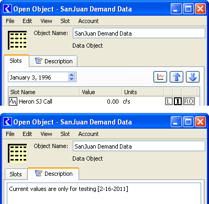The image size is (209, 204).
Task: Open Edit menu in lower window
Action: coord(27,134)
